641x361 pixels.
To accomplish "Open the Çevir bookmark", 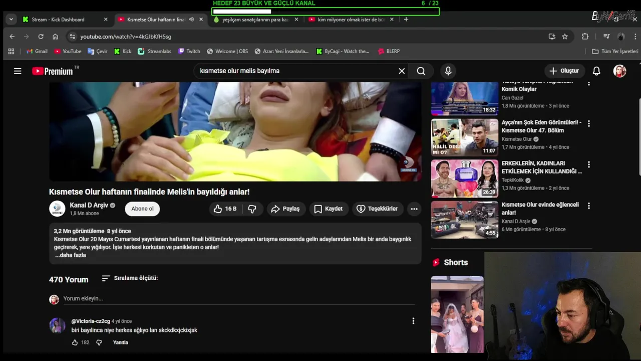I will click(98, 51).
